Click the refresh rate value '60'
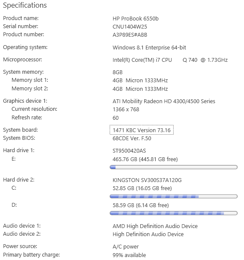This screenshot has height=260, width=244. 116,118
